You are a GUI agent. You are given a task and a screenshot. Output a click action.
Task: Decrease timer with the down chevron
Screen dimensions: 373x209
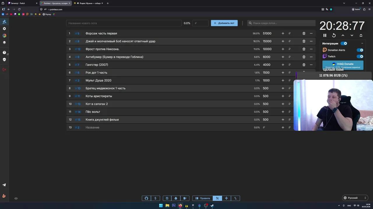click(x=352, y=35)
